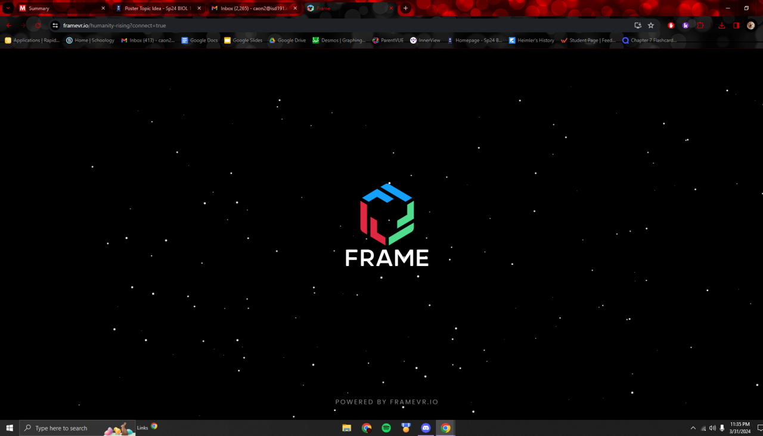Image resolution: width=763 pixels, height=436 pixels.
Task: Open the Google Drive bookmark
Action: coord(287,41)
